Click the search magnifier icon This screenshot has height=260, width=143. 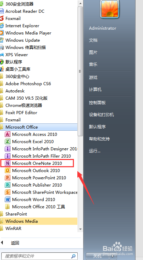pos(73,256)
